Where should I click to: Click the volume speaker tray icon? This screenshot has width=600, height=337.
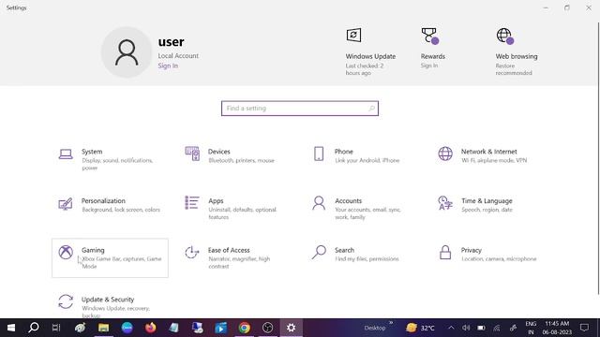pyautogui.click(x=466, y=328)
